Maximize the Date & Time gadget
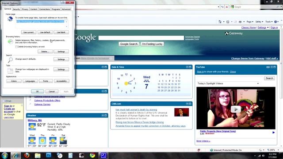 click(190, 67)
